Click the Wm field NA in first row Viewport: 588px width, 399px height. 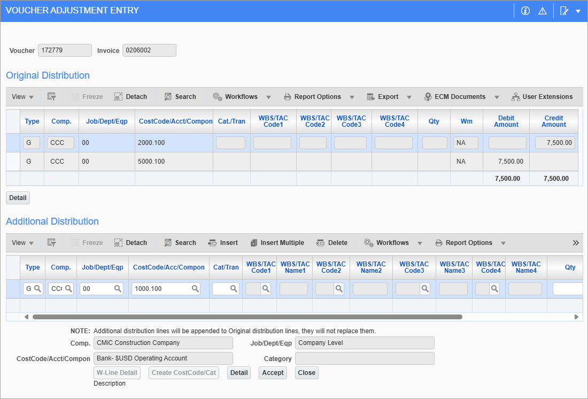click(x=466, y=143)
